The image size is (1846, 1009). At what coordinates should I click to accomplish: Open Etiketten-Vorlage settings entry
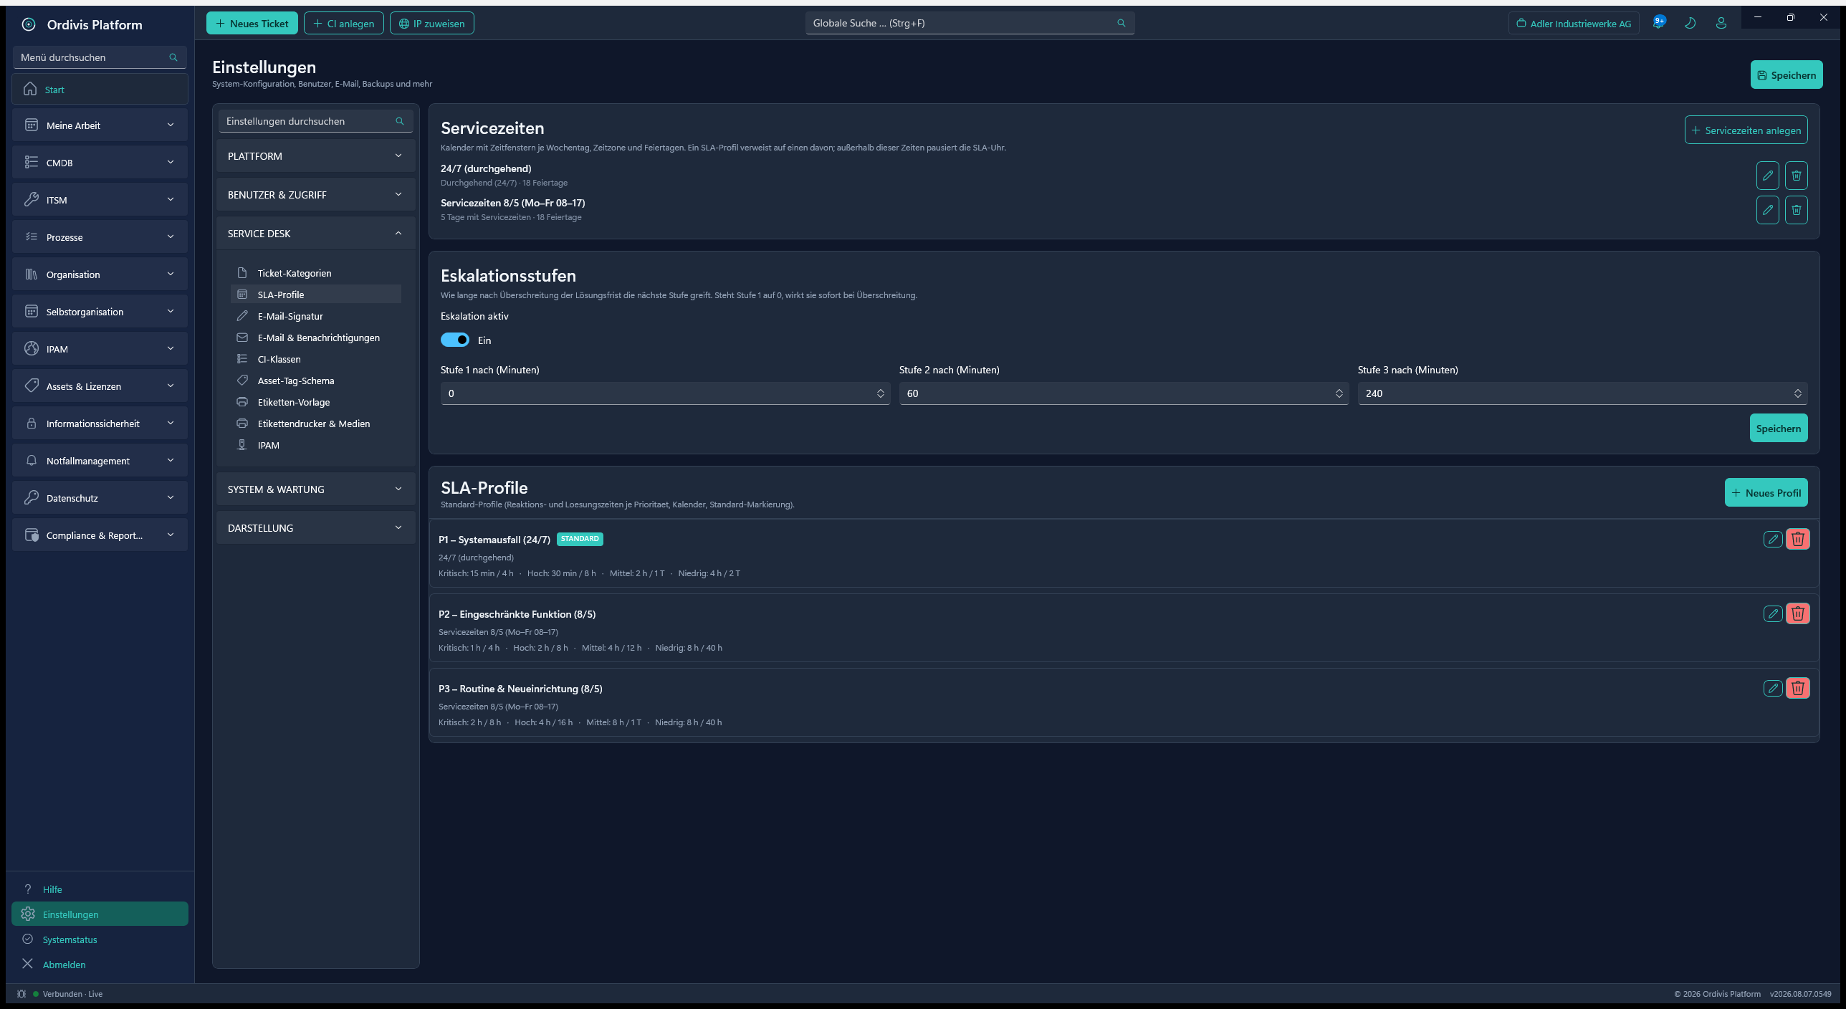[316, 402]
